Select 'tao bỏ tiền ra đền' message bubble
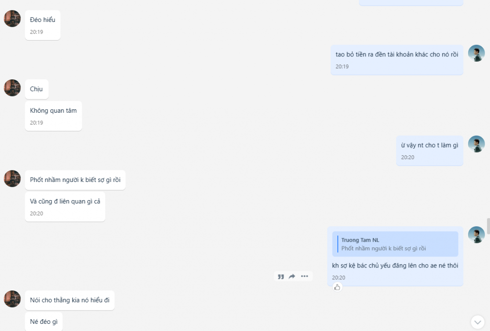490x331 pixels. click(397, 60)
